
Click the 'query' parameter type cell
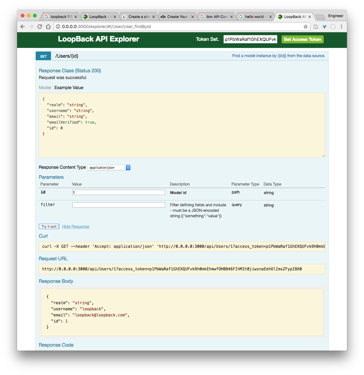coord(237,205)
